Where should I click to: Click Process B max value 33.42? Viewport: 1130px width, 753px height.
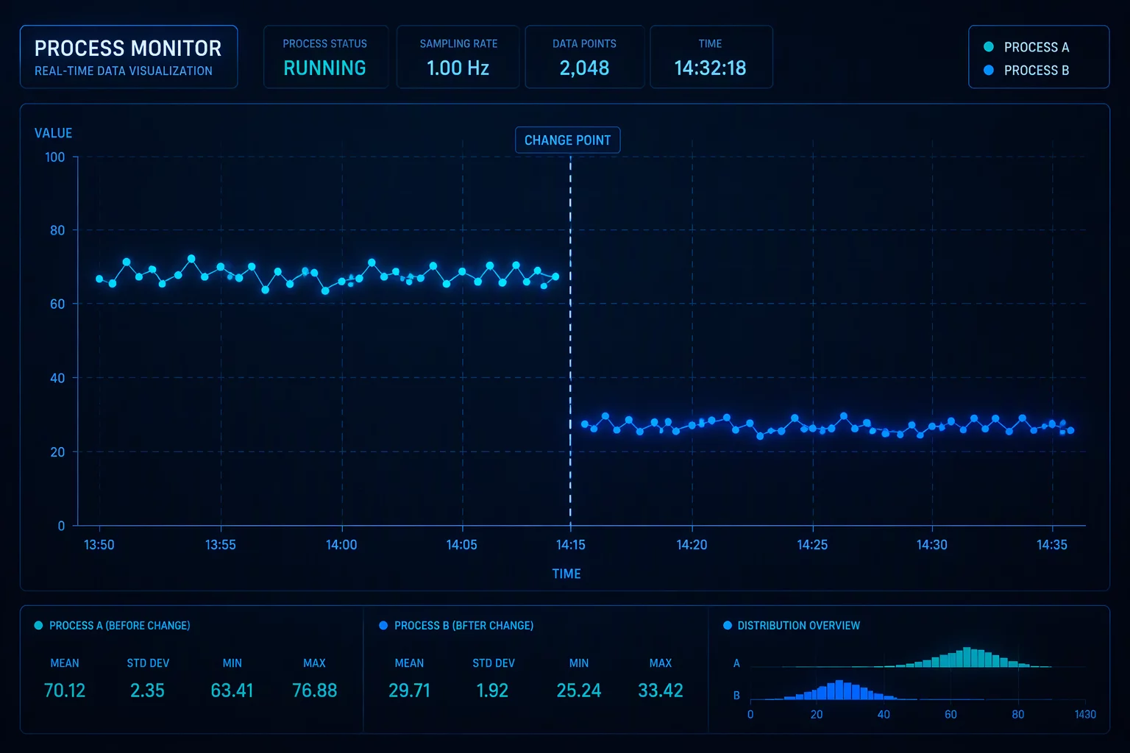pyautogui.click(x=661, y=690)
